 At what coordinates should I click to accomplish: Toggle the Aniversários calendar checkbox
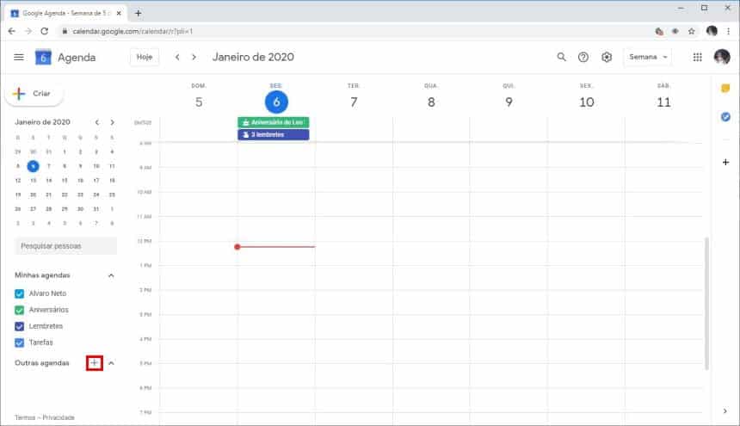click(x=19, y=310)
